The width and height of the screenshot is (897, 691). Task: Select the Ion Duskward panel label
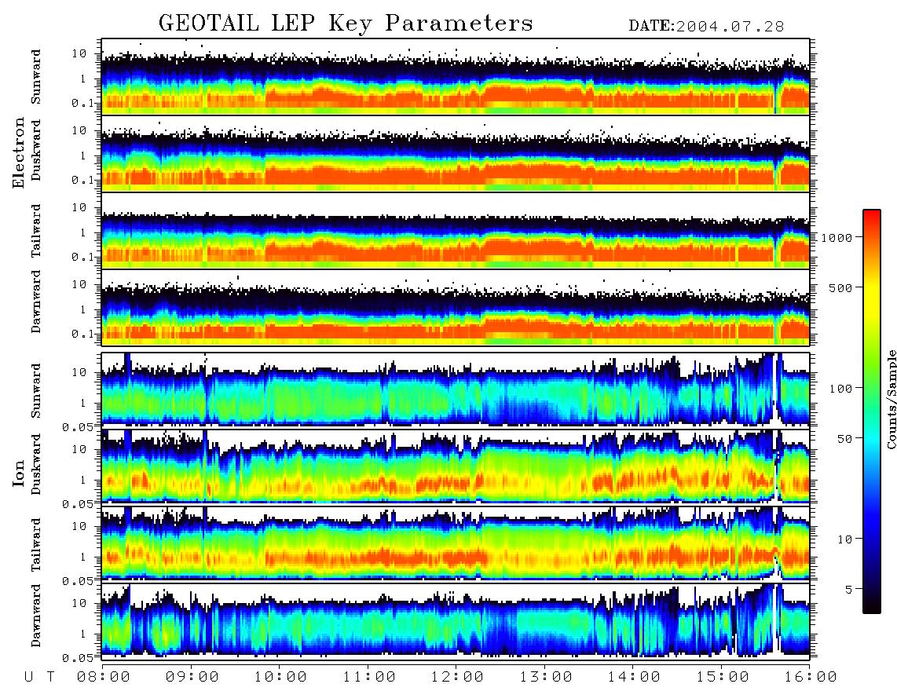click(x=36, y=464)
